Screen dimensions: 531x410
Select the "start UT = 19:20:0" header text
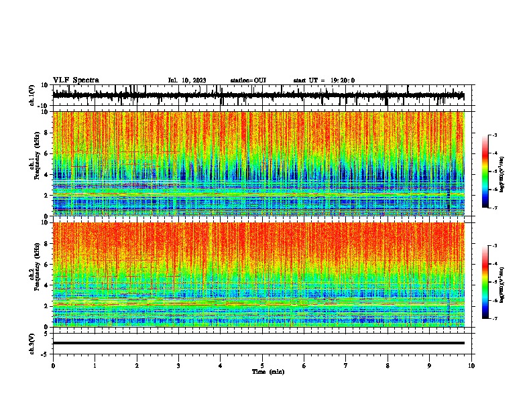coord(324,80)
